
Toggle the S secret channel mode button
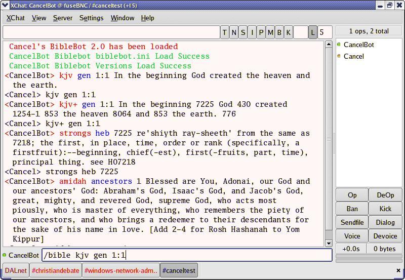click(x=243, y=32)
